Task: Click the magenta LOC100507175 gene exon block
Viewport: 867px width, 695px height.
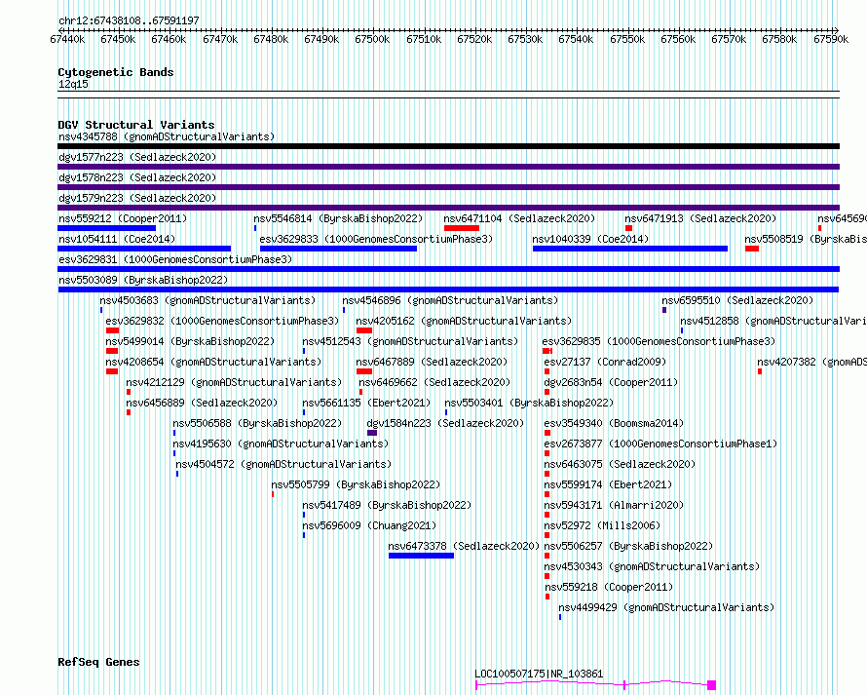Action: click(712, 685)
